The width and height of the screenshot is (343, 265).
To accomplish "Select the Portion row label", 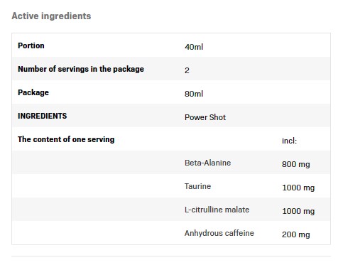I will (31, 45).
